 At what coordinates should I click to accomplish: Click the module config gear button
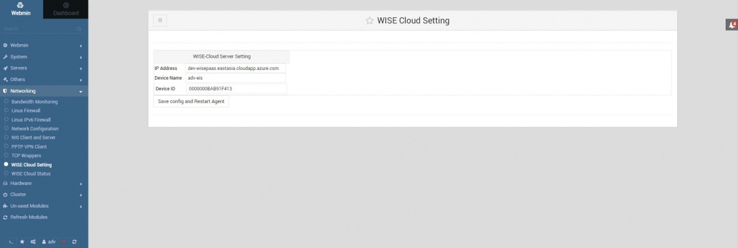[x=160, y=20]
